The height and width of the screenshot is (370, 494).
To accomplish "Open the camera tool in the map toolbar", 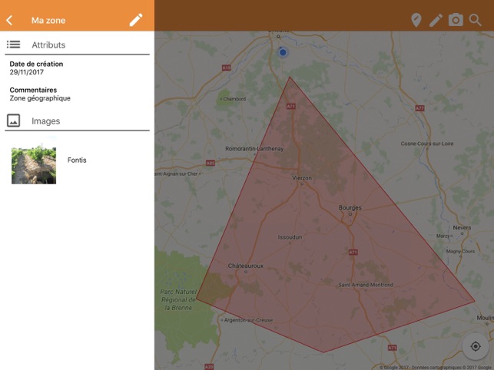I will point(456,20).
